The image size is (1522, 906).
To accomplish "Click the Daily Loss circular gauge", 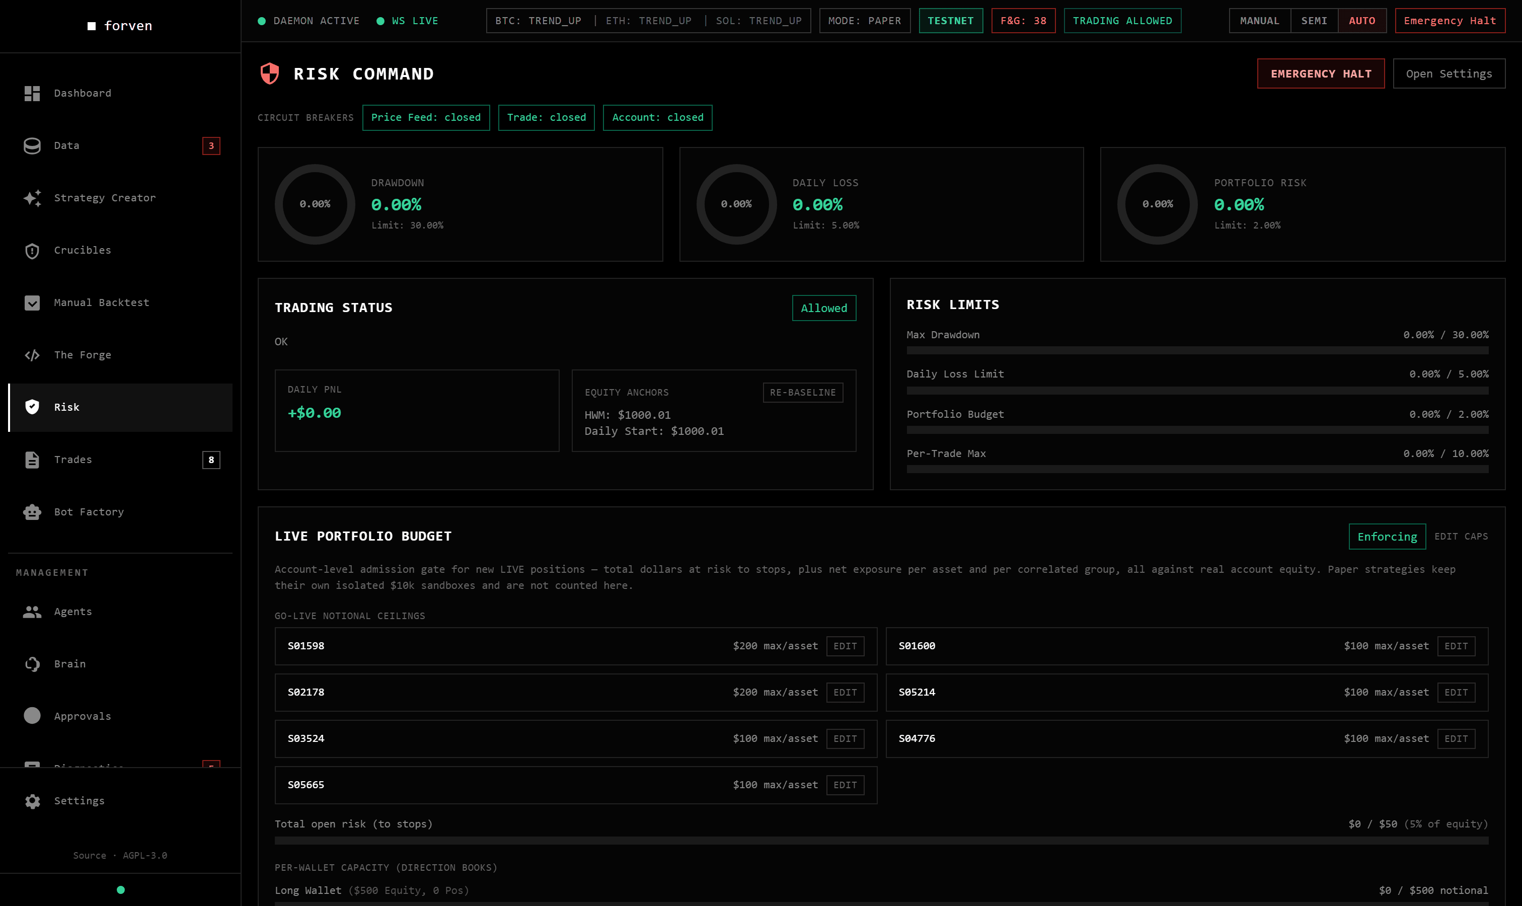I will pos(736,204).
